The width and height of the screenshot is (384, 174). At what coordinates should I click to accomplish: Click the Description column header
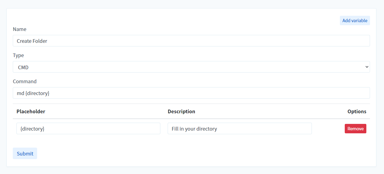tap(181, 111)
